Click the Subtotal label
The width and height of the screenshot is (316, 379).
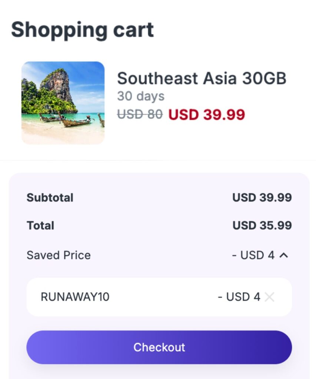point(50,198)
